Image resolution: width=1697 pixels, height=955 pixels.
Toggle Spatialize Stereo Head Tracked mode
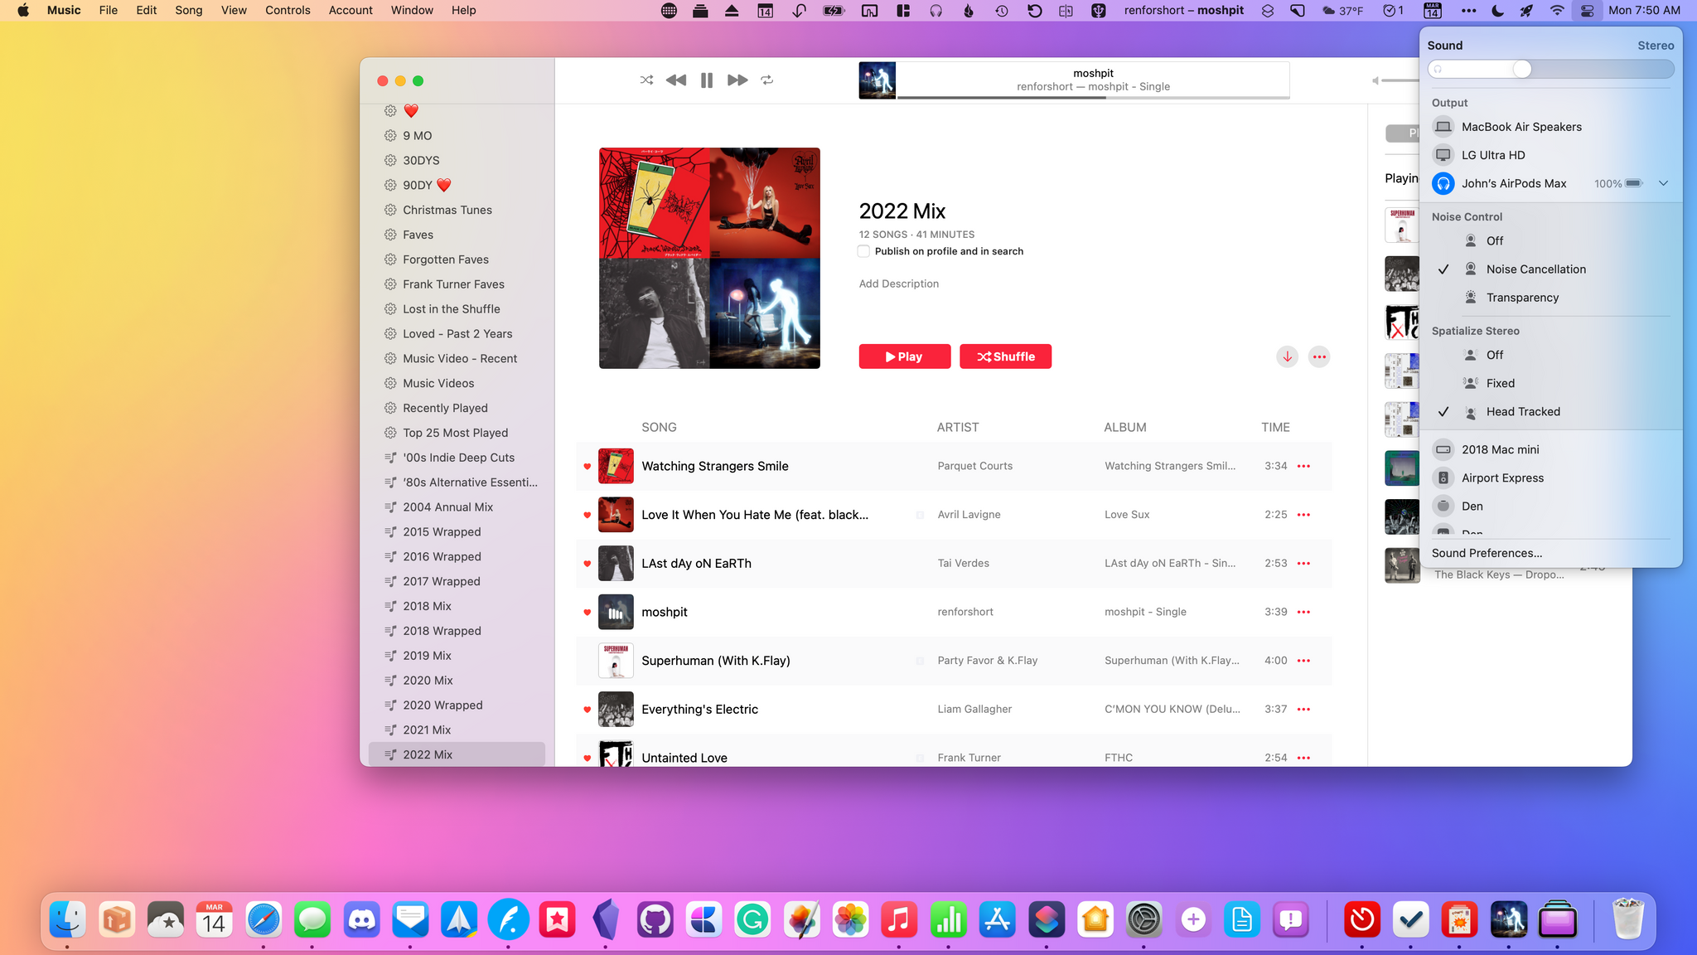pos(1523,410)
